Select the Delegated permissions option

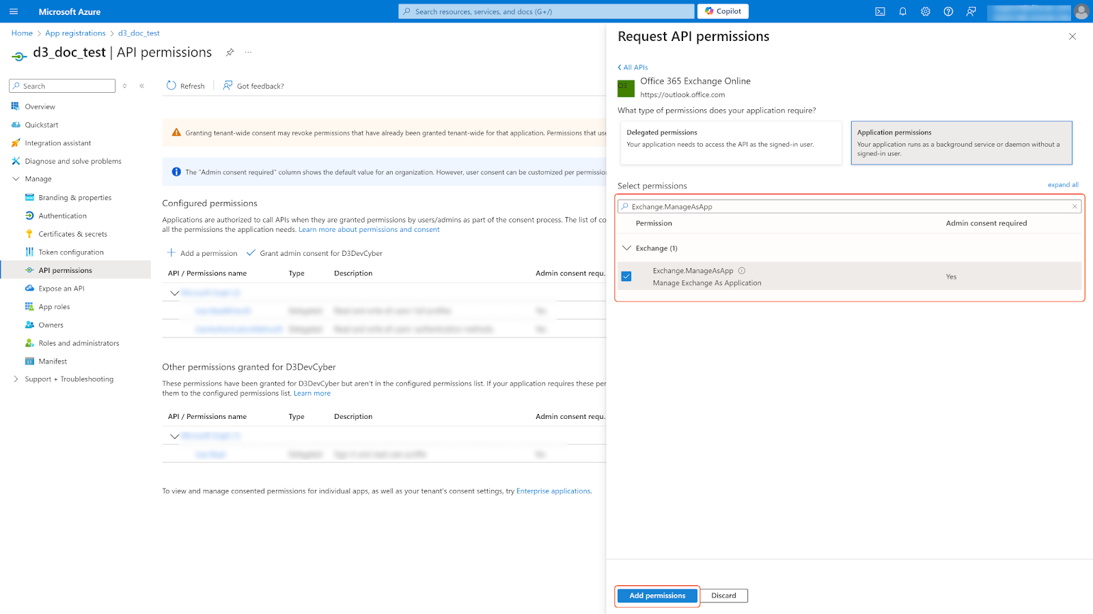pos(730,143)
